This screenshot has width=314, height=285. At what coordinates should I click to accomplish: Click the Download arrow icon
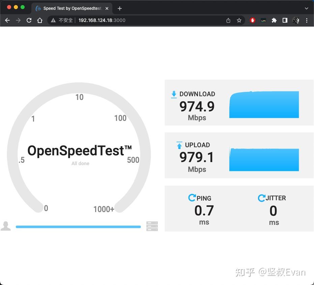174,94
